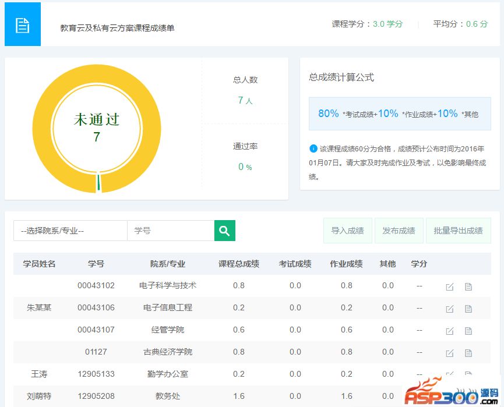Viewport: 504px width, 407px height.
Task: Click edit icon for 朱某某 row
Action: (449, 309)
